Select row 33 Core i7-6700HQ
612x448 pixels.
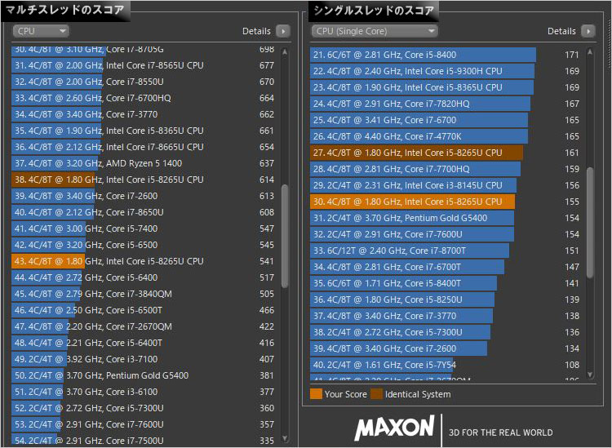click(x=143, y=98)
